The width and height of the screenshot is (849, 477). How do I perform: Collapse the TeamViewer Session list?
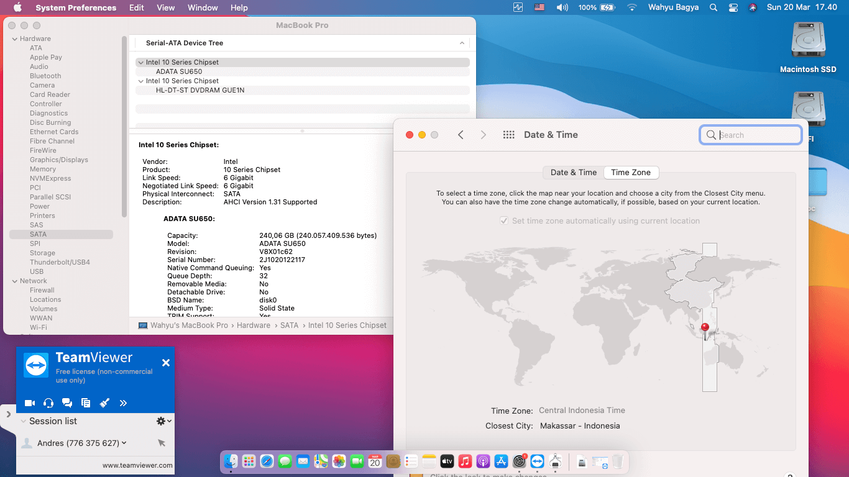pyautogui.click(x=24, y=421)
